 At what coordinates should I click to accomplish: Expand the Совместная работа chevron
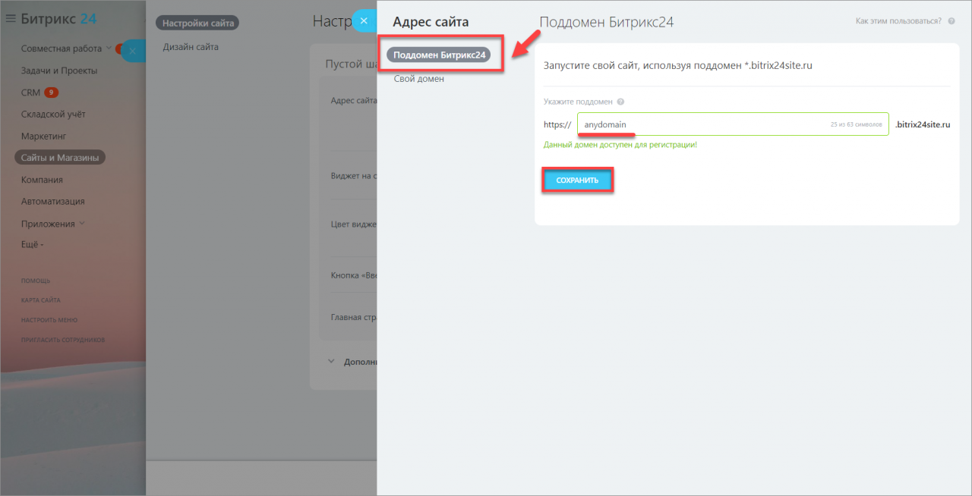point(109,49)
